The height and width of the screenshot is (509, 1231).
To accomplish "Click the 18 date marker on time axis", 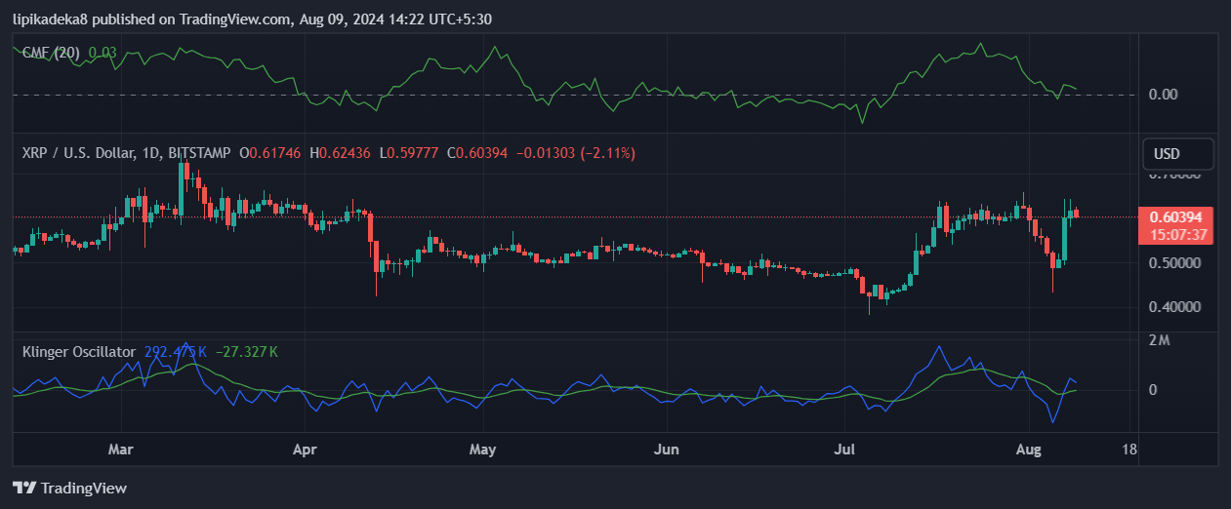I will 1130,450.
